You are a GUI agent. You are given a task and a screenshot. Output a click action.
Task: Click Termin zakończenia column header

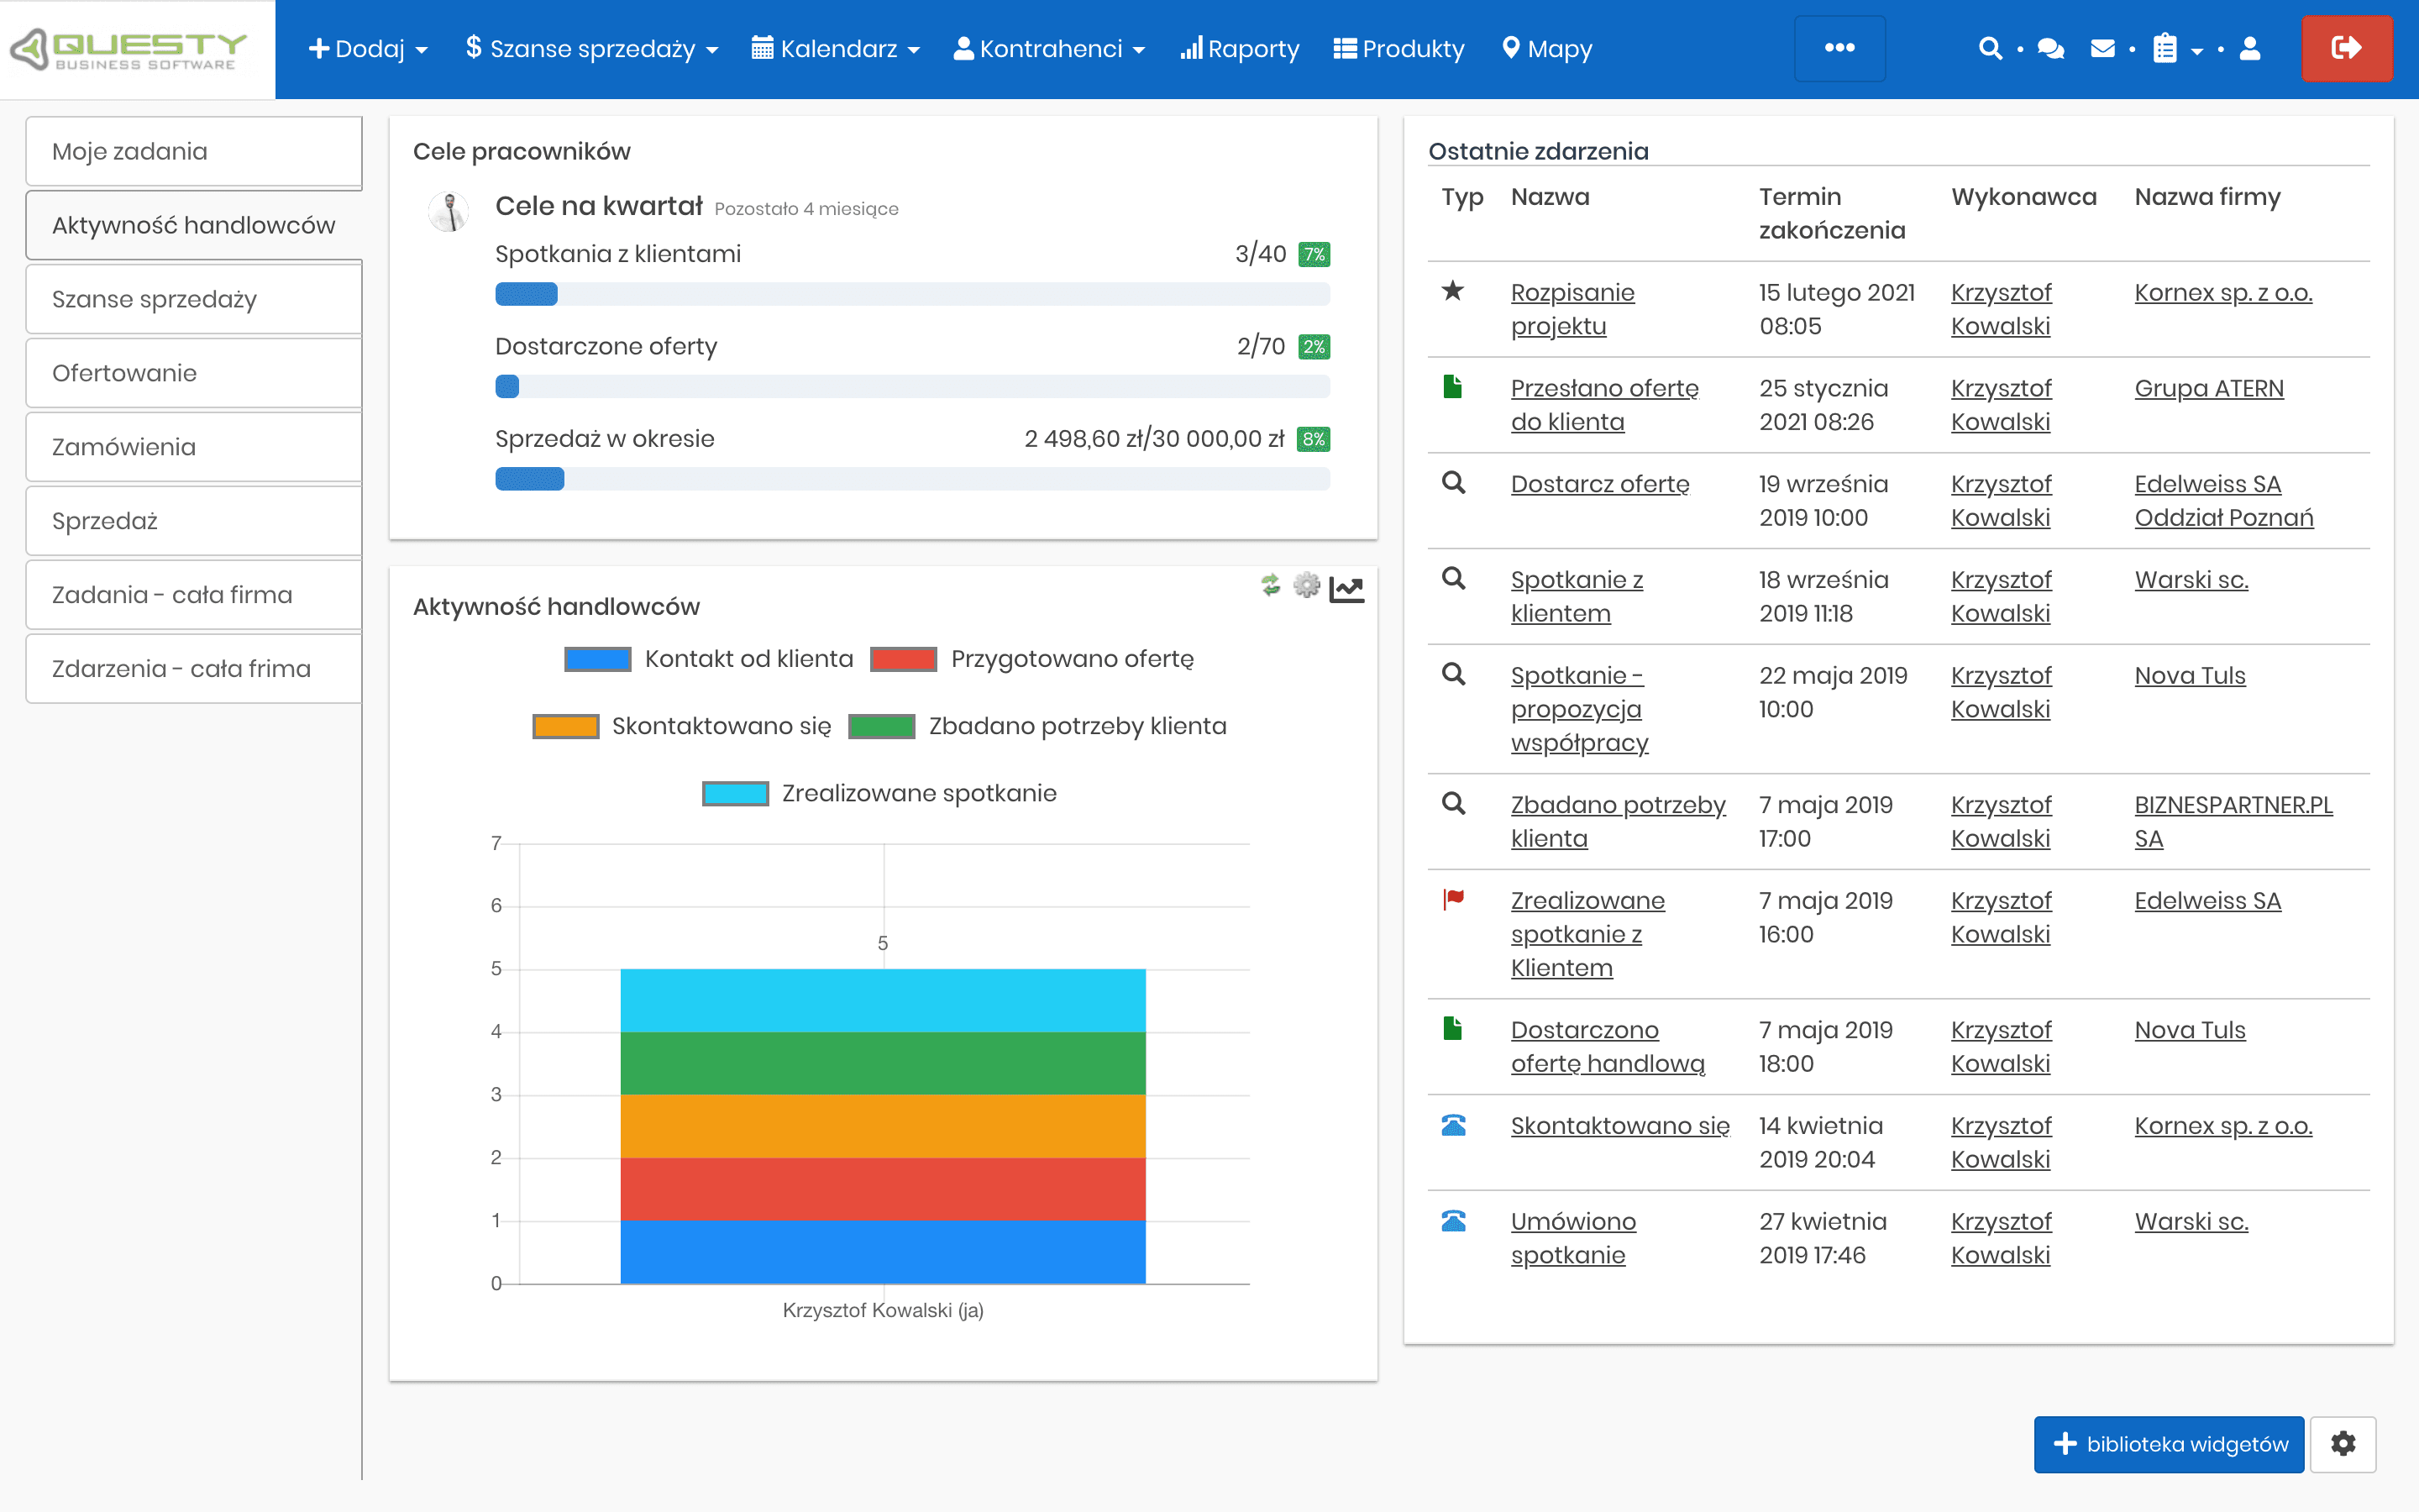(x=1832, y=213)
